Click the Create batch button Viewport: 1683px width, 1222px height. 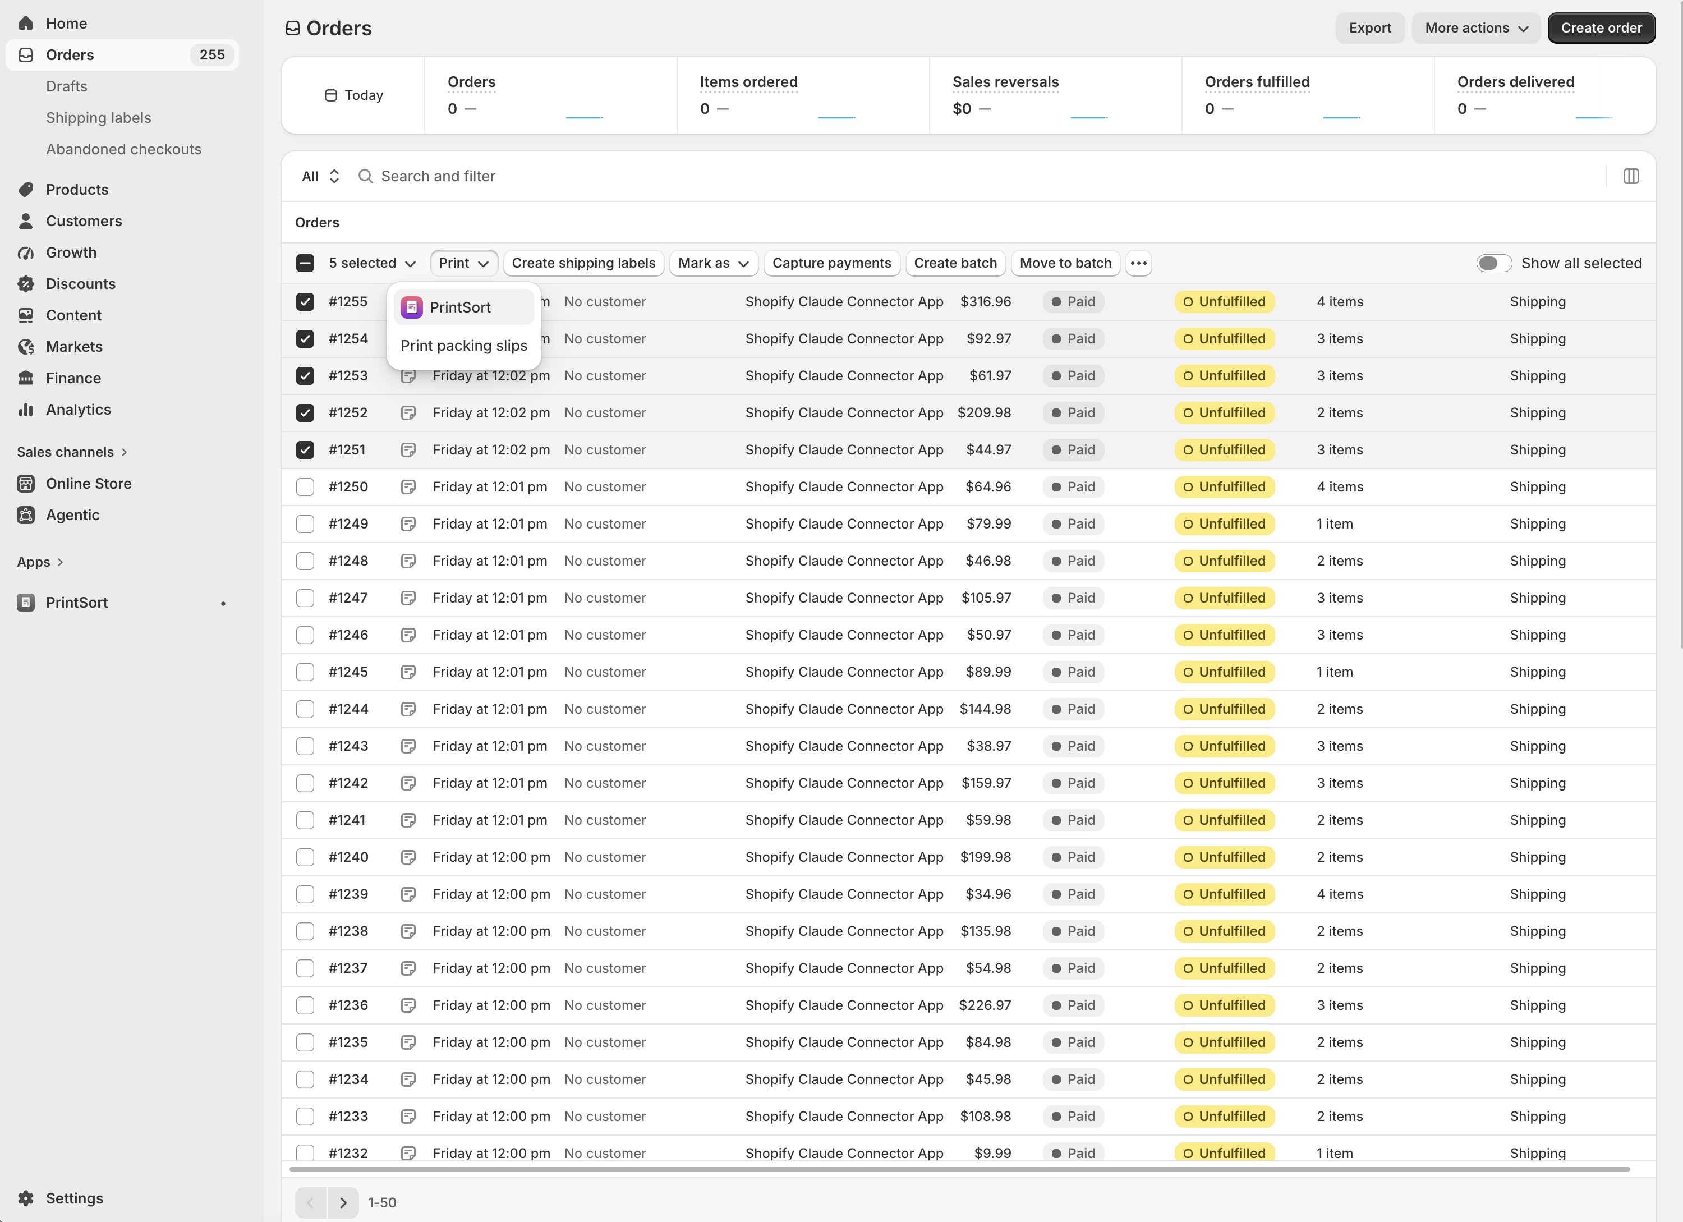click(955, 263)
